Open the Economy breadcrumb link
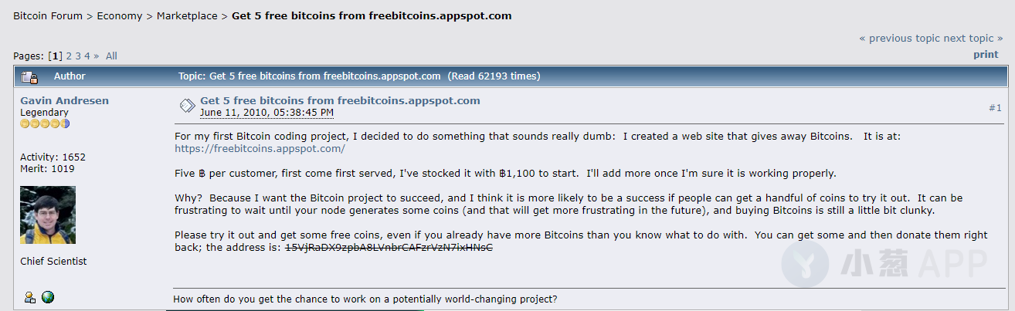Screen dimensions: 1015x311 point(120,15)
